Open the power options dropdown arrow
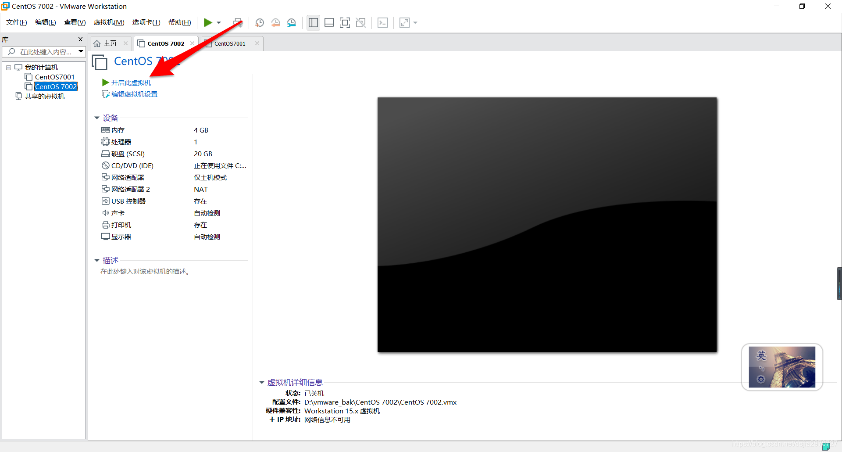 tap(219, 23)
